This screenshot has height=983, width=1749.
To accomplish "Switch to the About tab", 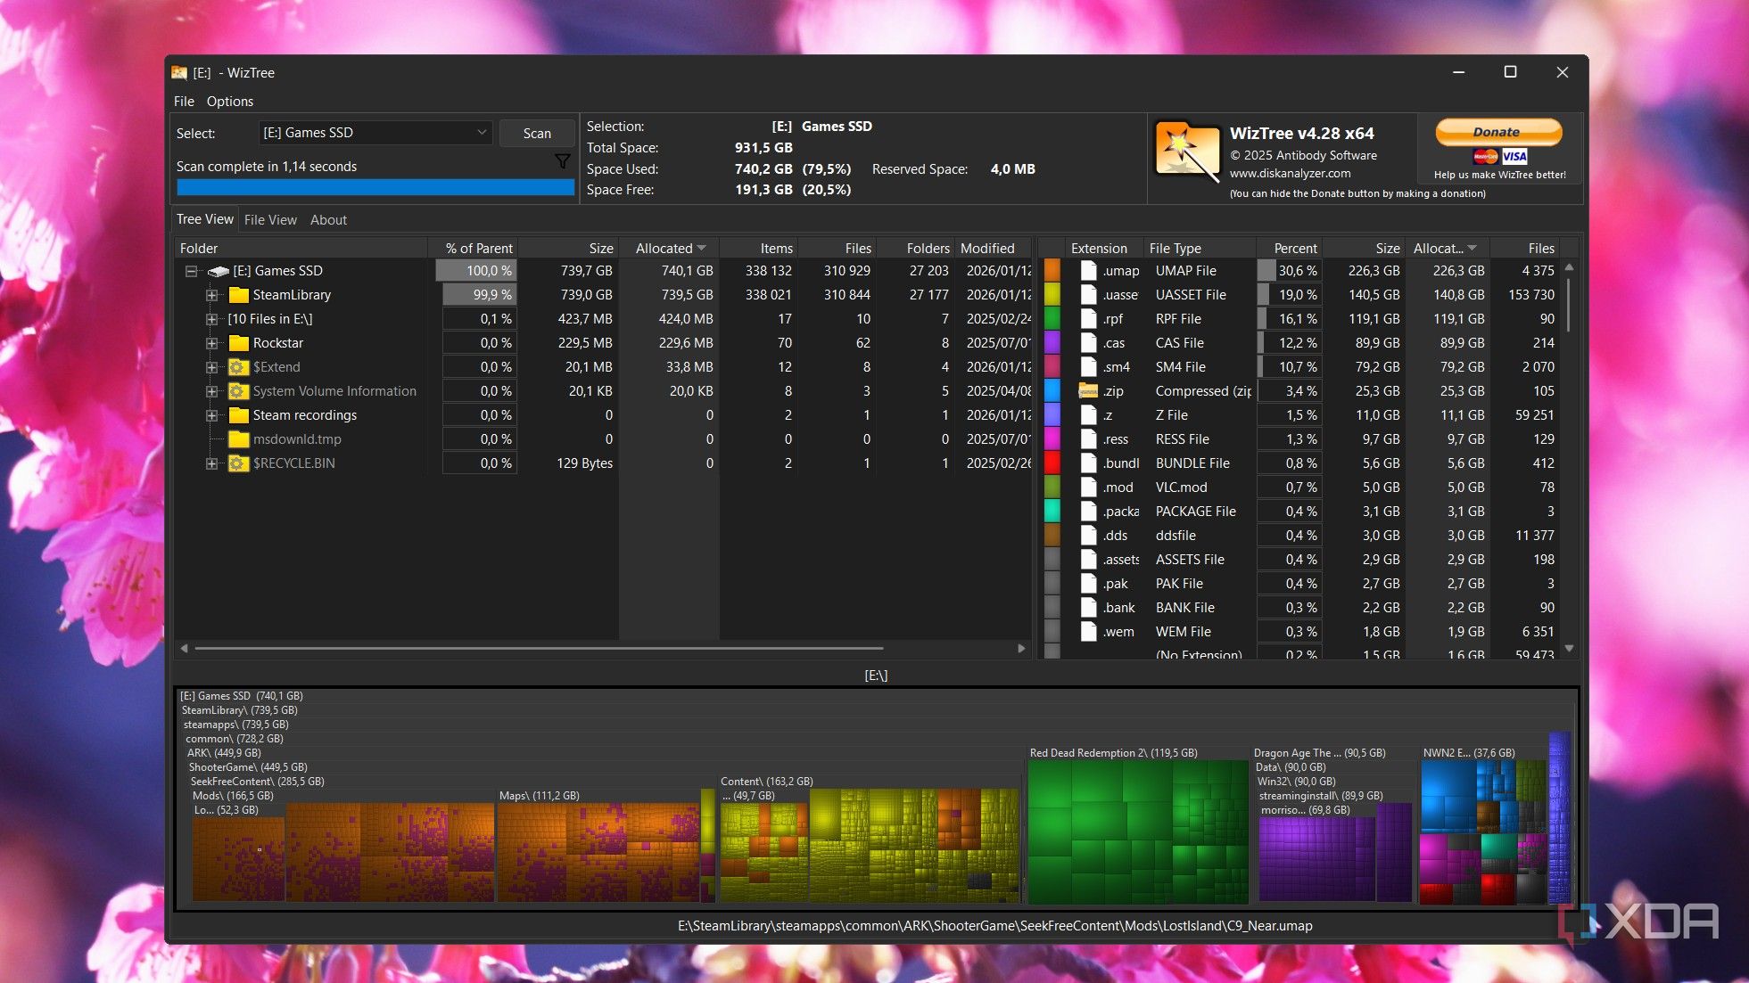I will coord(328,220).
